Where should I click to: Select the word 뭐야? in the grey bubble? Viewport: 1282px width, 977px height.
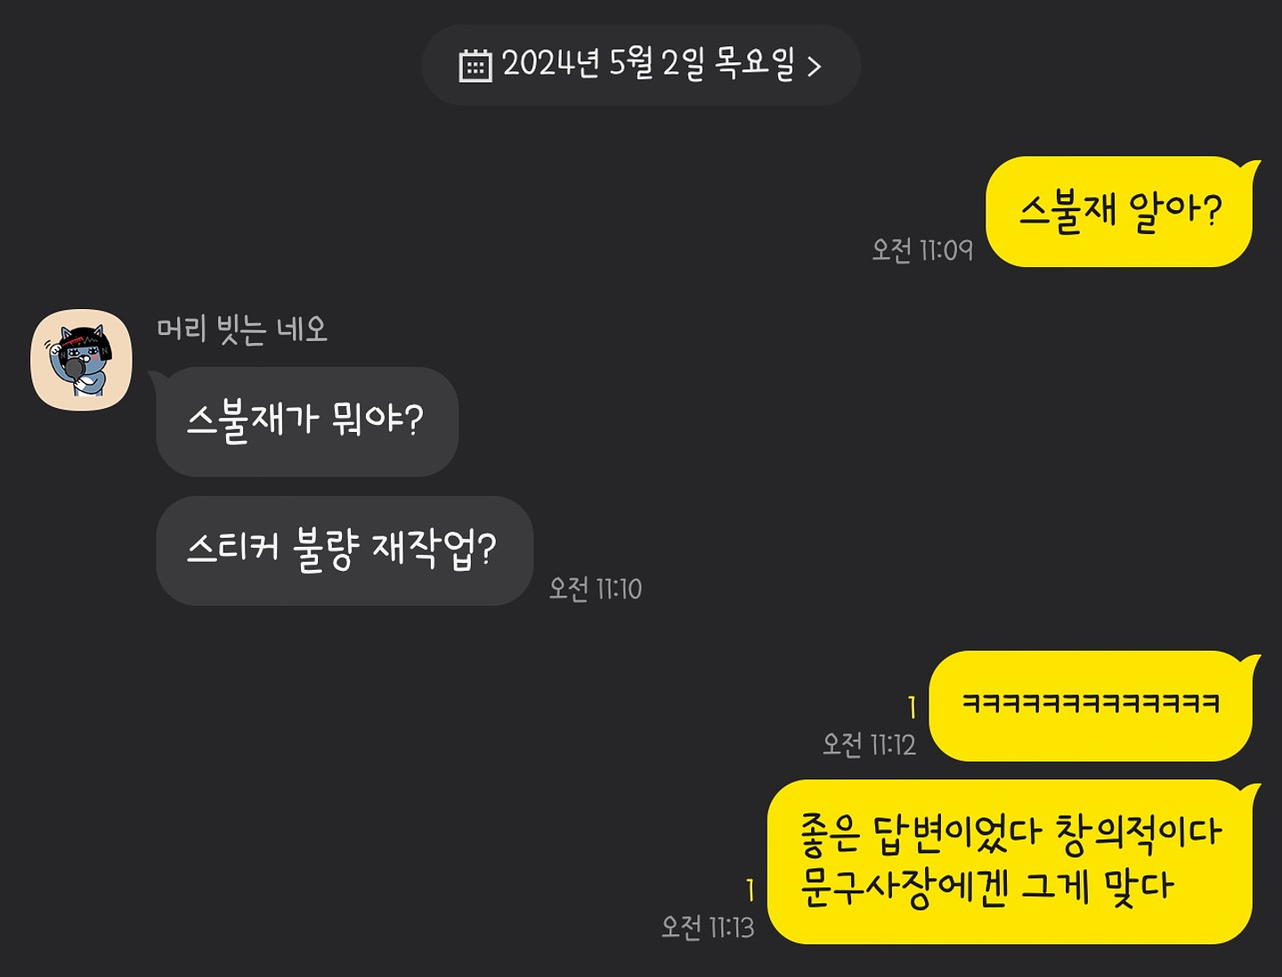click(x=377, y=419)
